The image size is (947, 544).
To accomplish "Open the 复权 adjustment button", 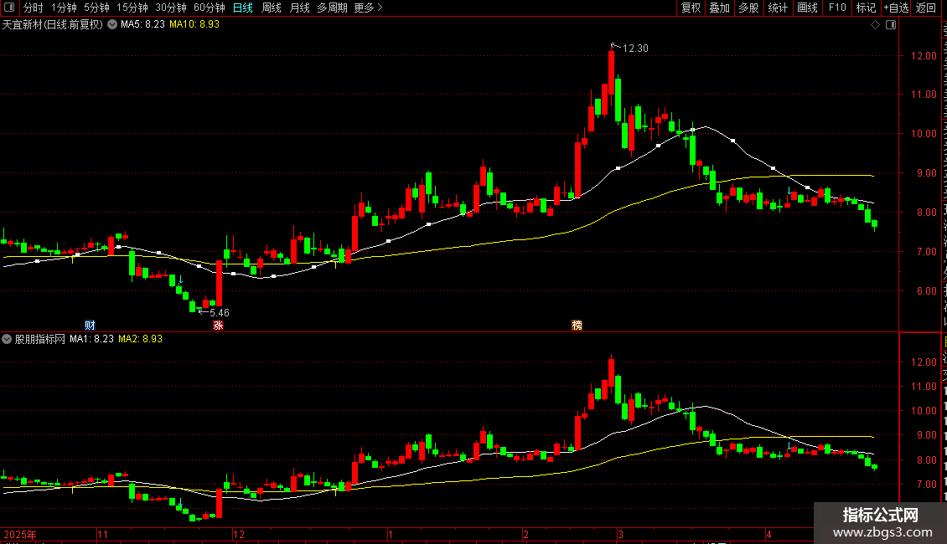I will (x=691, y=8).
